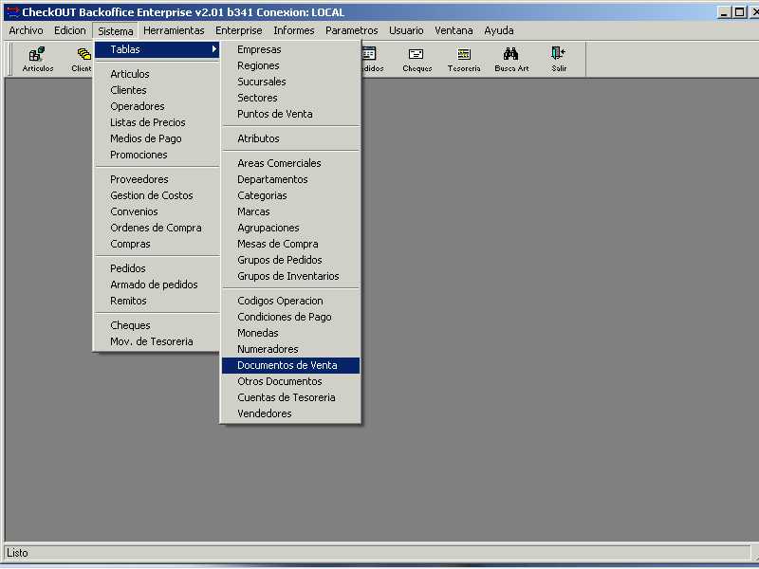Select Sectores in the submenu
This screenshot has width=759, height=569.
pyautogui.click(x=290, y=98)
